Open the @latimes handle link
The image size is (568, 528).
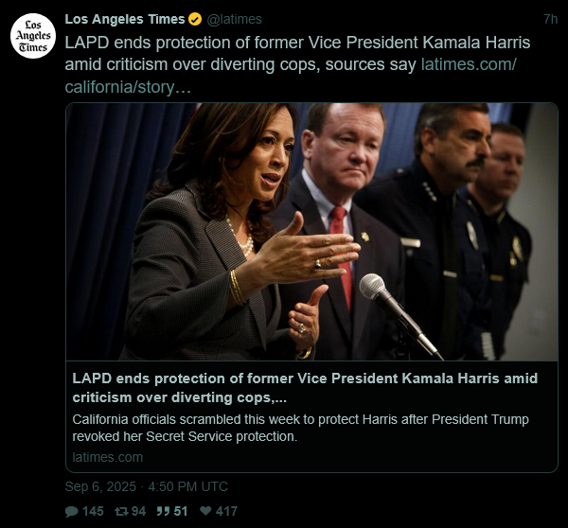coord(235,19)
